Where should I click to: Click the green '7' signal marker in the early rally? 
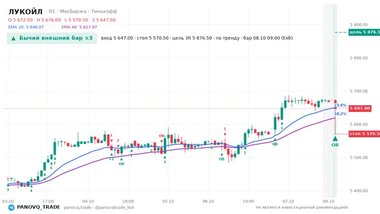pyautogui.click(x=55, y=163)
